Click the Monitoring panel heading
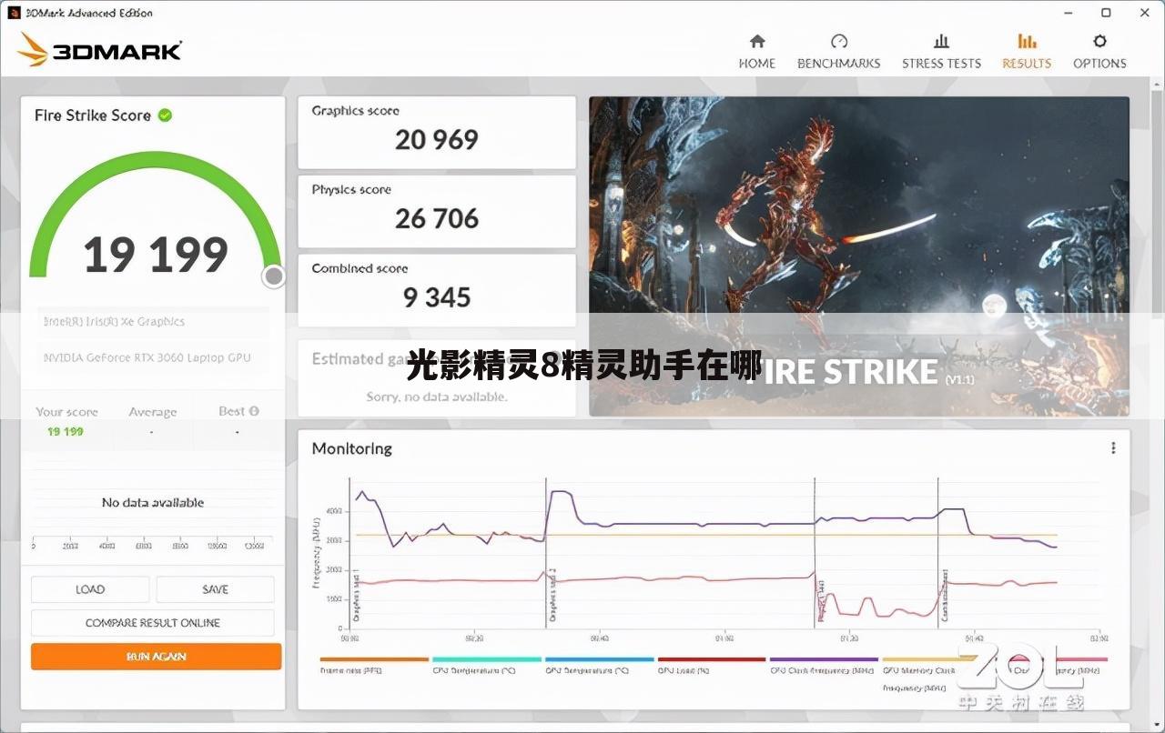The height and width of the screenshot is (733, 1165). coord(351,448)
